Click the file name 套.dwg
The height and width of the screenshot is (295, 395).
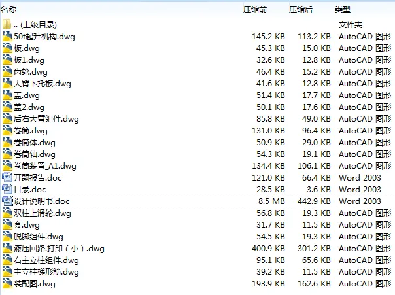tap(27, 225)
